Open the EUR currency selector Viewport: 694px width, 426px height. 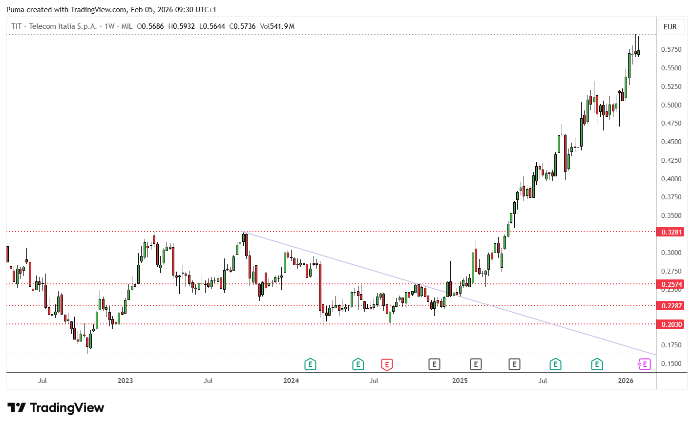point(670,27)
